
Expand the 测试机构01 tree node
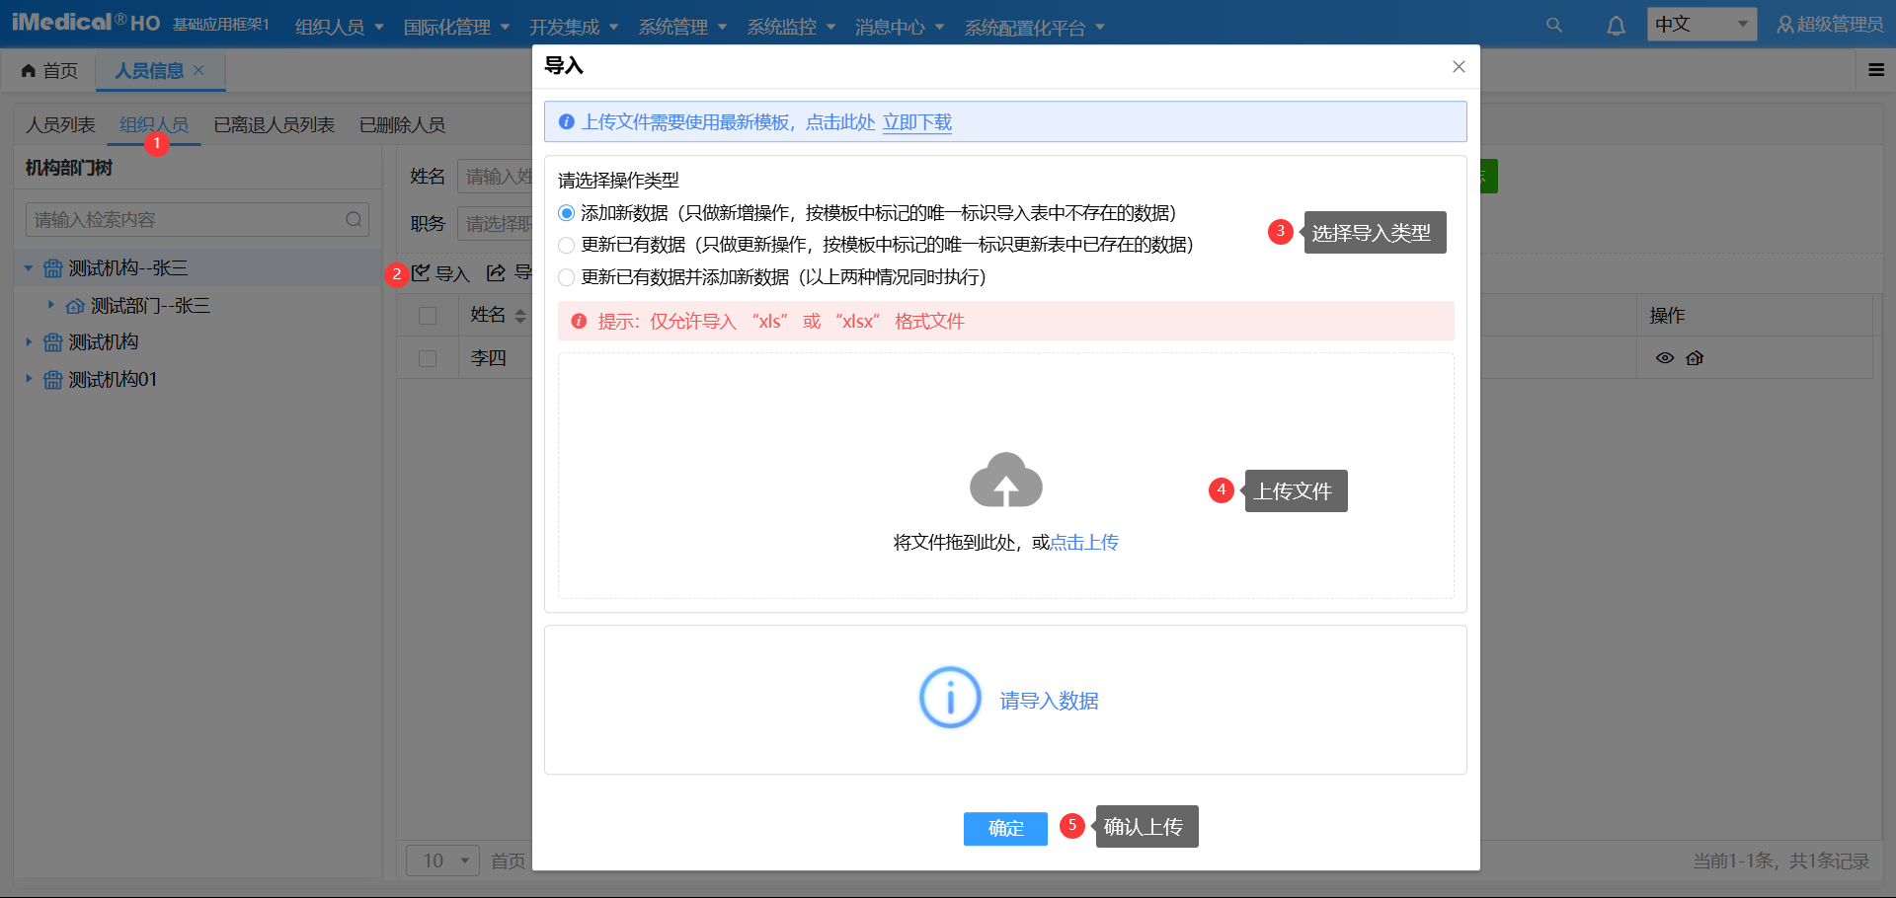tap(27, 379)
